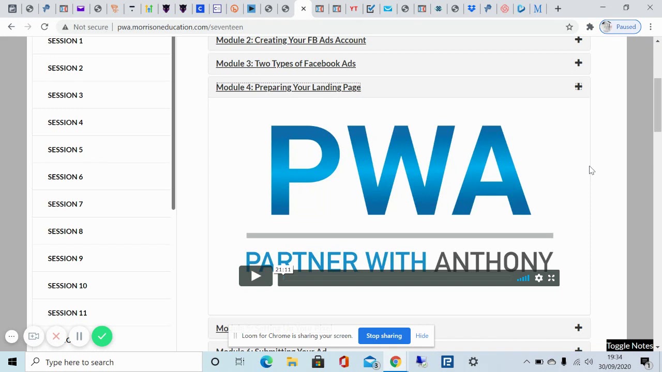Open Task View on taskbar

240,362
